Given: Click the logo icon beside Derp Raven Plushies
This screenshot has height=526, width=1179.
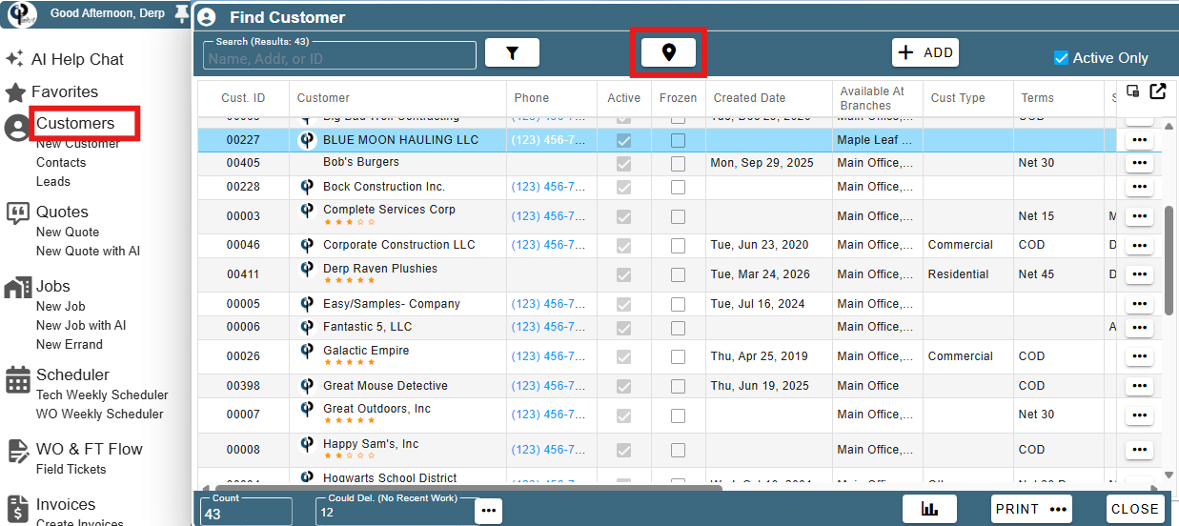Looking at the screenshot, I should (x=307, y=269).
